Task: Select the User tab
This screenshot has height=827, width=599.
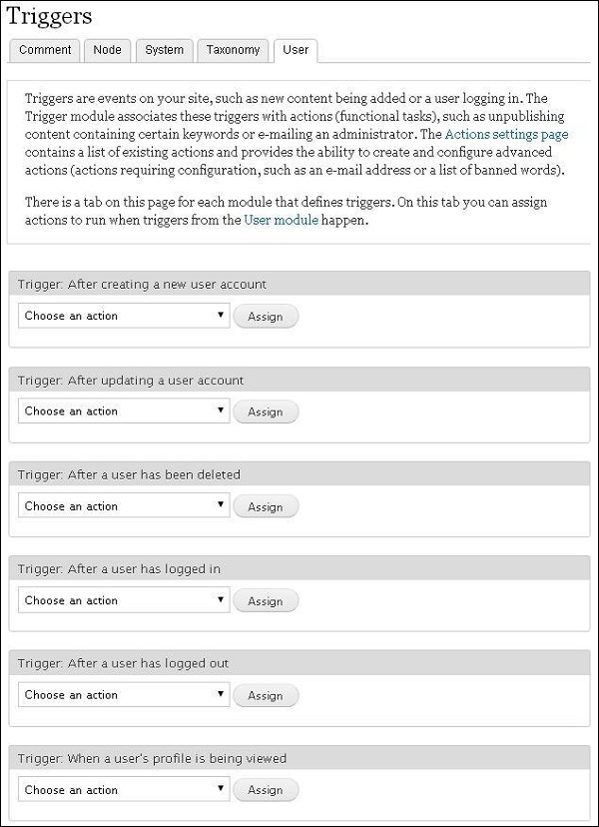Action: (x=296, y=50)
